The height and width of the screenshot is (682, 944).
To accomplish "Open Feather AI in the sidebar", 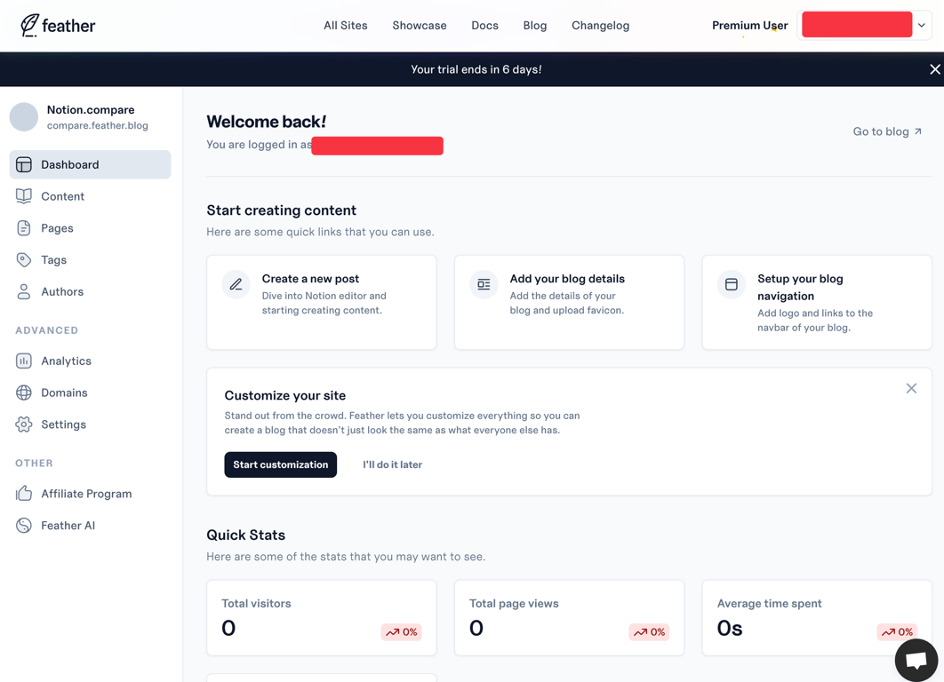I will tap(91, 526).
